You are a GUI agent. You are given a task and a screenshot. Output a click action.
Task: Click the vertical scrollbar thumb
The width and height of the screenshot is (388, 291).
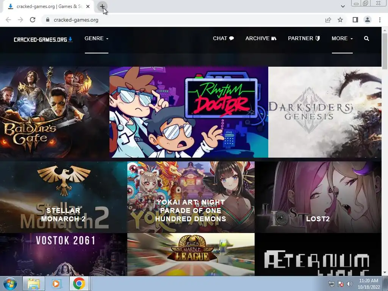[x=385, y=52]
